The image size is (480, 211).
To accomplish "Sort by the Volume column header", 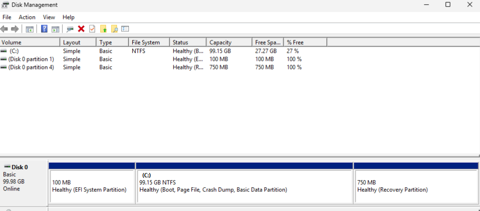I will coord(30,42).
